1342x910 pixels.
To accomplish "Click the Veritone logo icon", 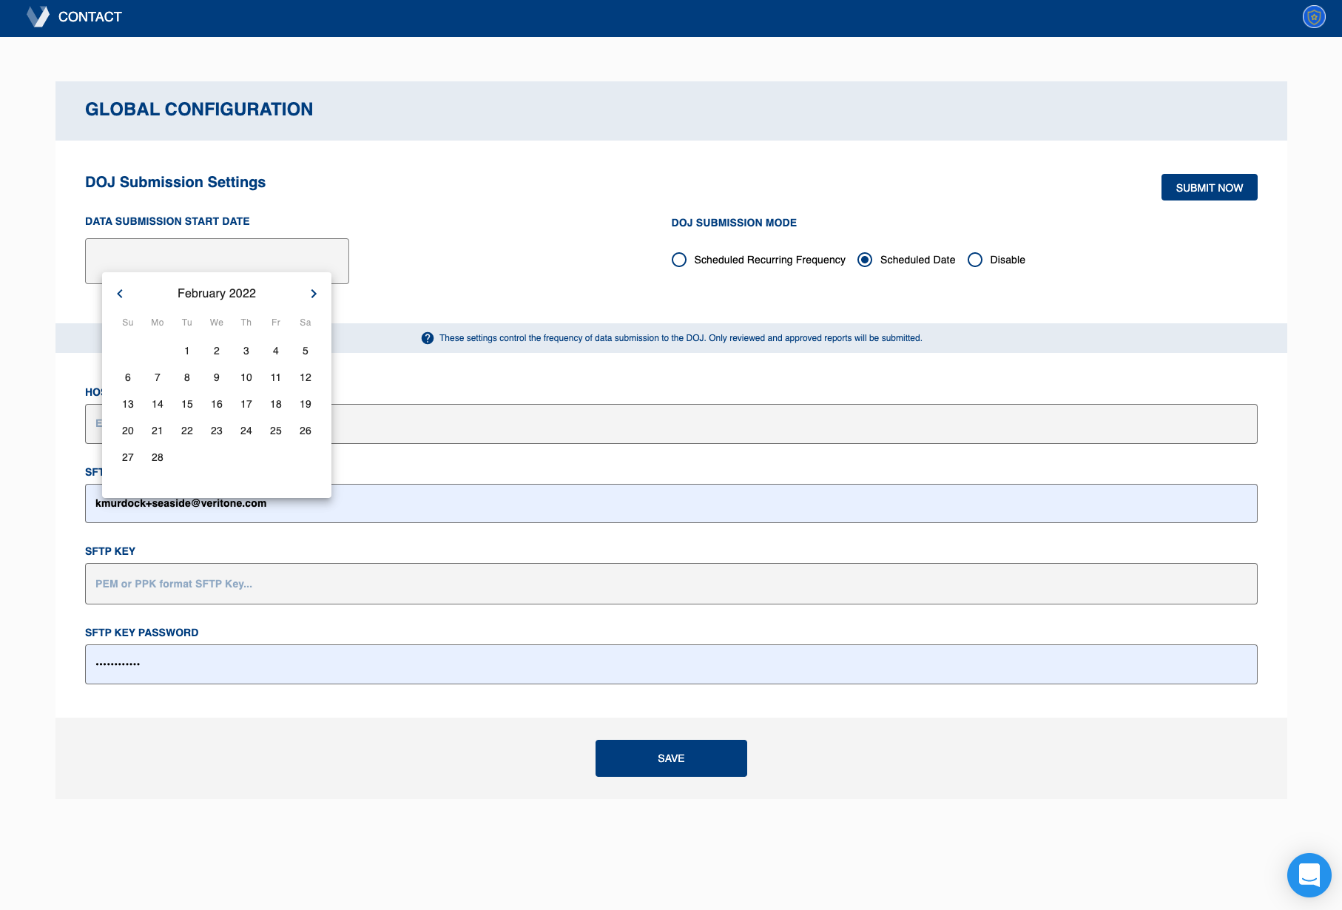I will click(x=38, y=17).
